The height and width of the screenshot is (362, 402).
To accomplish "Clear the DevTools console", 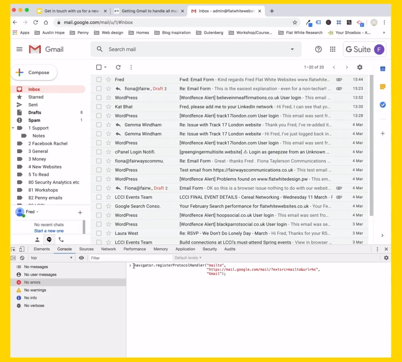I will point(22,258).
